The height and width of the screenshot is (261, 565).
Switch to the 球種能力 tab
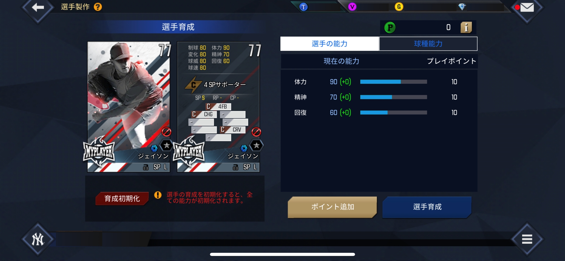point(428,44)
